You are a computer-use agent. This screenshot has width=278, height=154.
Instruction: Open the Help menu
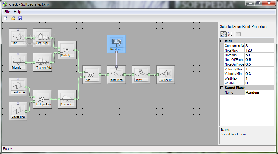point(17,12)
